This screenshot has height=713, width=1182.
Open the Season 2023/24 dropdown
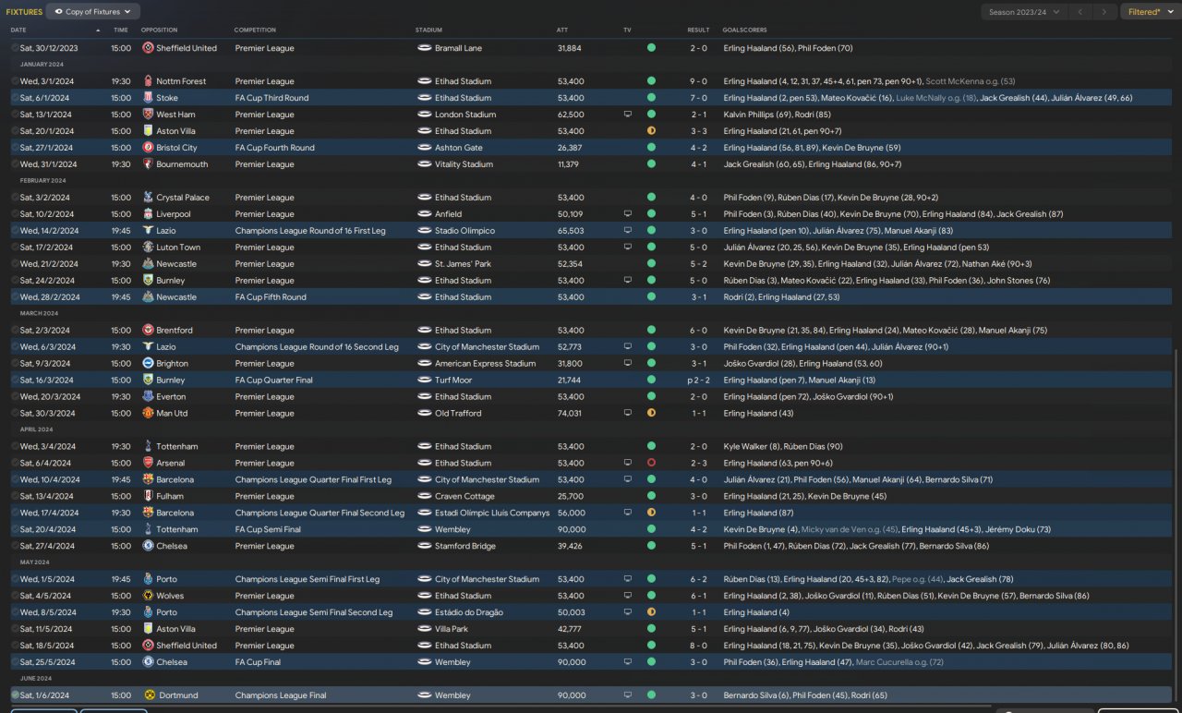click(1024, 12)
